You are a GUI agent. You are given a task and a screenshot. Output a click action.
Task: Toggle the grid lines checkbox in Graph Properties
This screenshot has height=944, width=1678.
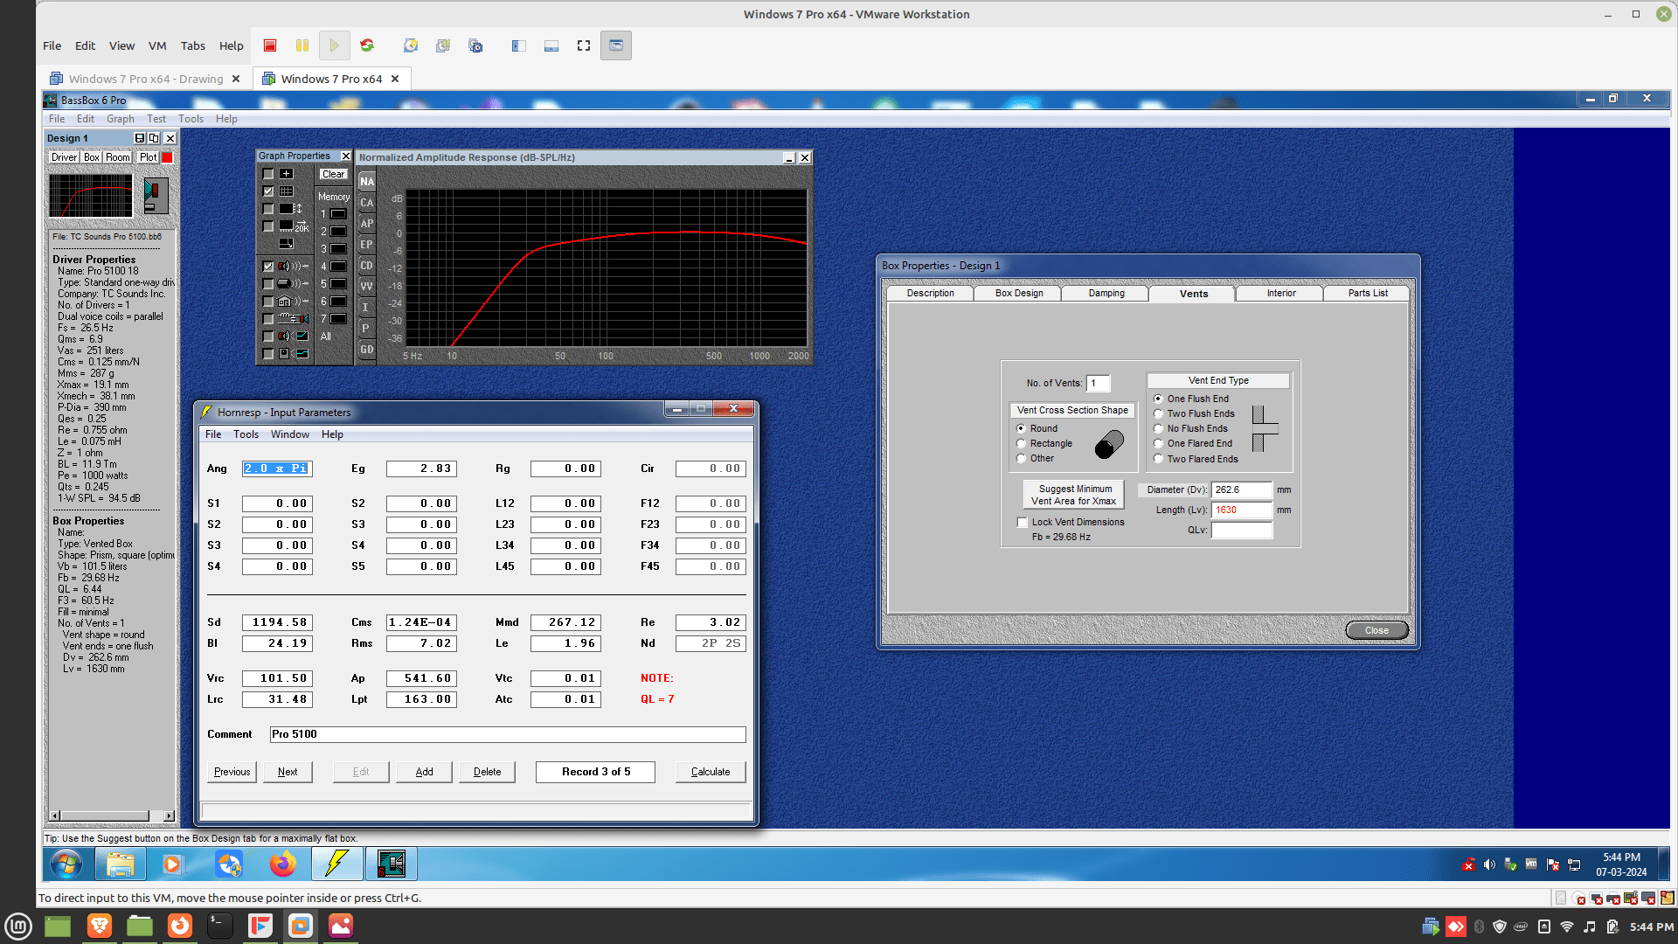[268, 191]
